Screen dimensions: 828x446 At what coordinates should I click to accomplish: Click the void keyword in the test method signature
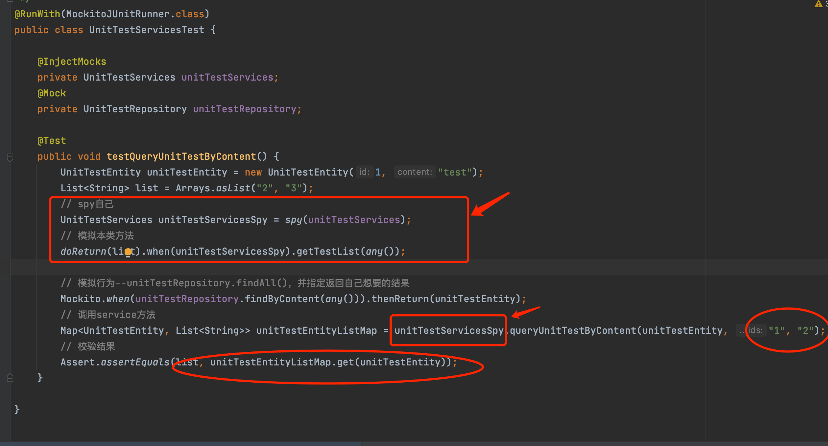(89, 156)
